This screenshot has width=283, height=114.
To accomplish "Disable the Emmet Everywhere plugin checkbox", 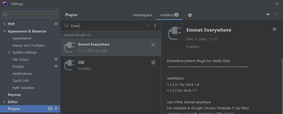I will coord(153,44).
